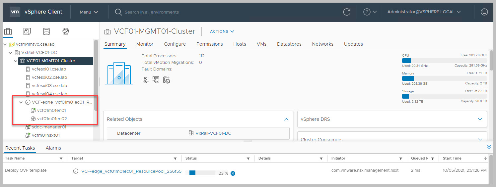This screenshot has width=496, height=187.
Task: Switch to VMs and Templates inventory icon
Action: click(x=27, y=31)
